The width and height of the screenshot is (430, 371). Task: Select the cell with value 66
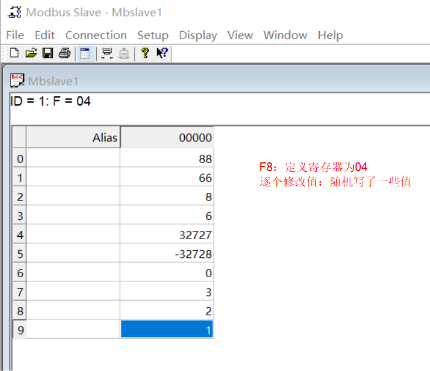click(167, 177)
